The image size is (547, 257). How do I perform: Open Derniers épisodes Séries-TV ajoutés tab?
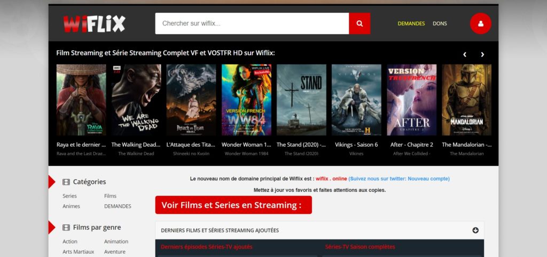point(207,247)
